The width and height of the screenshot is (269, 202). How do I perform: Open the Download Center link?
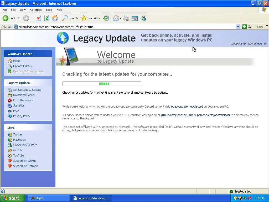[24, 95]
